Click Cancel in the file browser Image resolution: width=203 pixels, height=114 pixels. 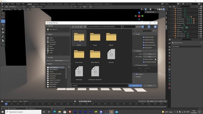click(x=150, y=85)
